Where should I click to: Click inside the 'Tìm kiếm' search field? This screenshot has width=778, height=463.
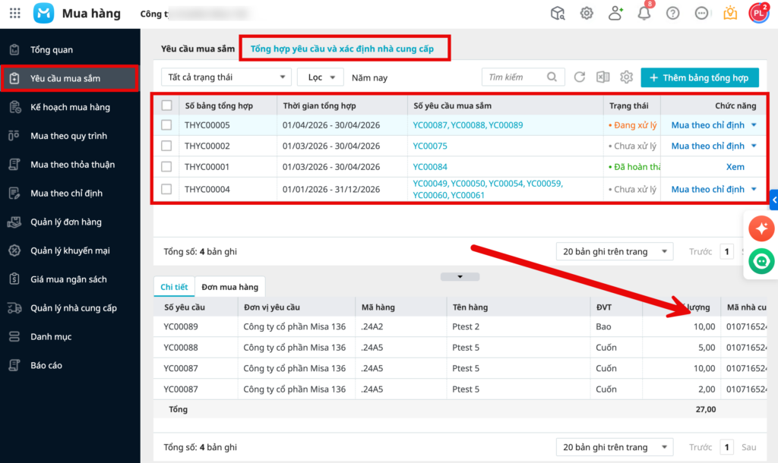[x=514, y=77]
